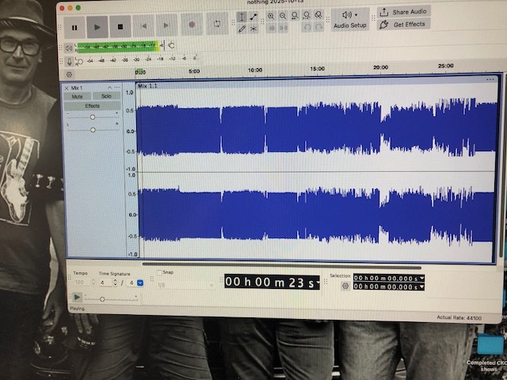Select the Draw pencil tool
The width and height of the screenshot is (507, 380).
(x=242, y=28)
